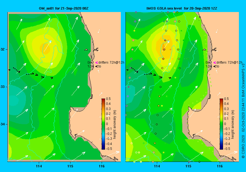Image resolution: width=246 pixels, height=172 pixels.
Task: Click the right map title 'IMOS GSLA sea level for 20-Sep-2020 12Z'
Action: (x=182, y=8)
